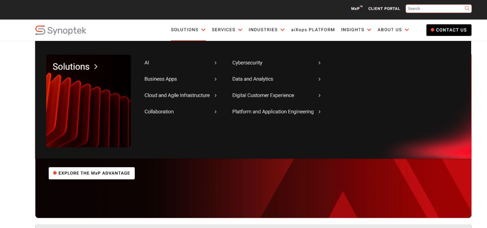487x228 pixels.
Task: Expand Cloud and Agile Infrastructure arrow
Action: click(x=215, y=95)
